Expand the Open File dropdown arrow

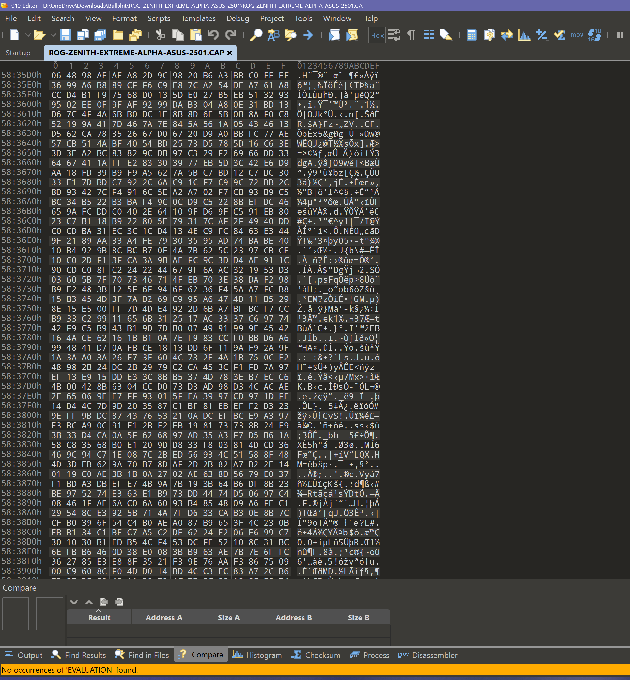53,35
